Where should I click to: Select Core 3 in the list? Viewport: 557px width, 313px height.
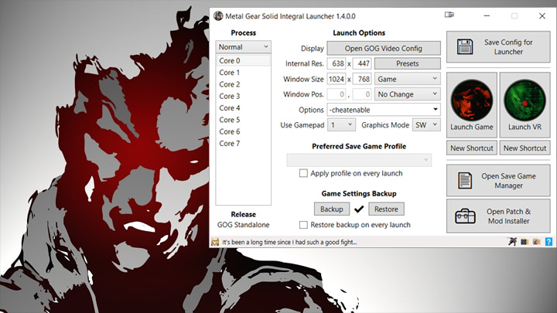[x=244, y=96]
